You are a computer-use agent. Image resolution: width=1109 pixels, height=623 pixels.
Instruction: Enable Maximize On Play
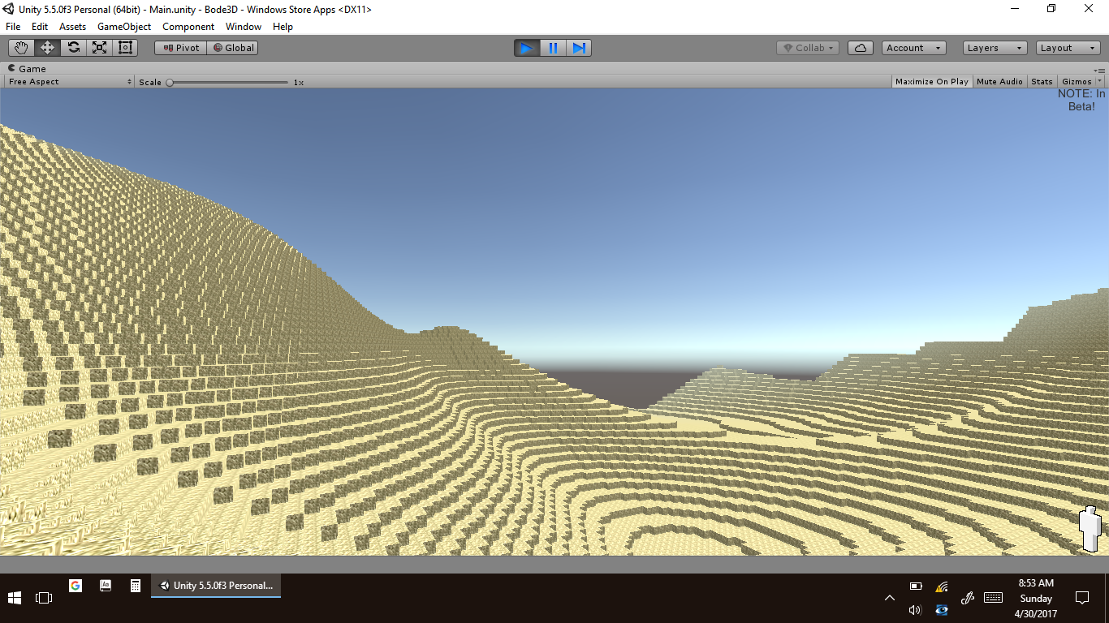click(x=931, y=82)
